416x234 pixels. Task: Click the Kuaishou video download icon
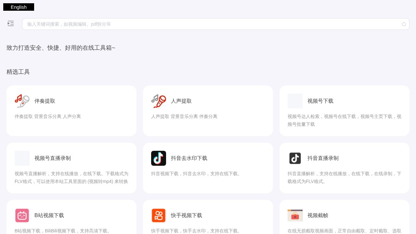click(x=159, y=215)
